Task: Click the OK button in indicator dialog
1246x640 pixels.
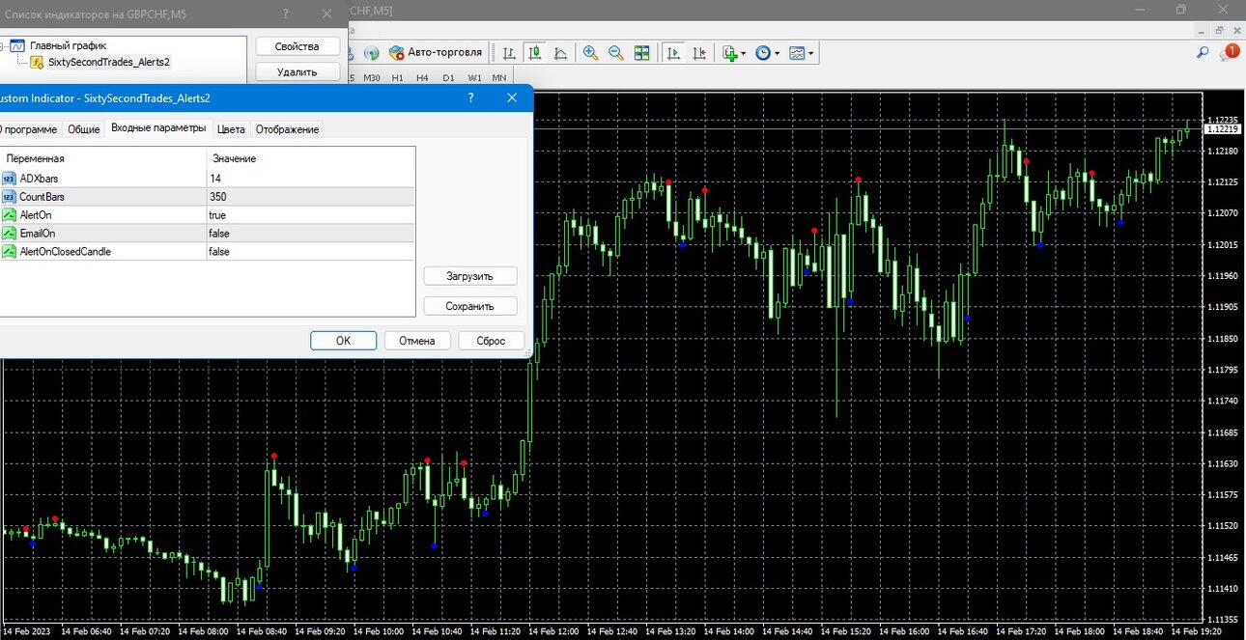Action: coord(343,340)
